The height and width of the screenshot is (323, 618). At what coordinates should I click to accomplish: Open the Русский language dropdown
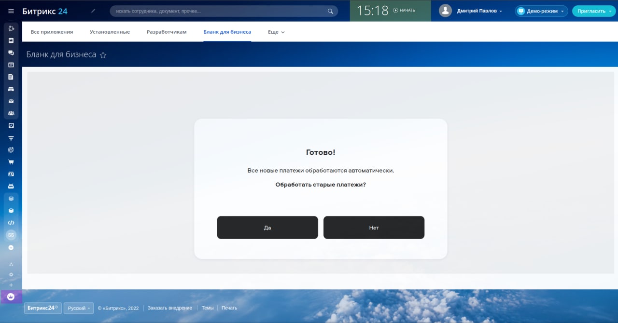click(79, 308)
